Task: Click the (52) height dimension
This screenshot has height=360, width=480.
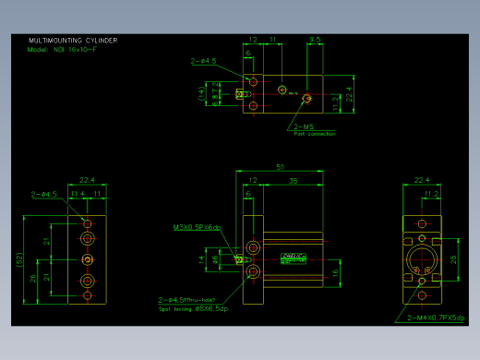Action: tap(19, 259)
